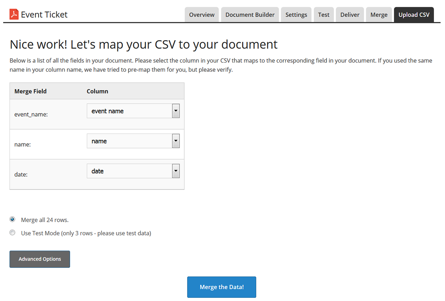Click the date: merge field label
The width and height of the screenshot is (445, 301).
click(21, 174)
